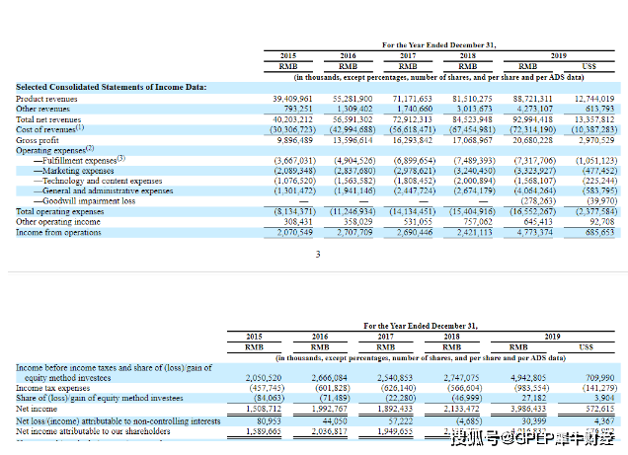Open footnote 1 beside Cost of revenues
Image resolution: width=628 pixels, height=455 pixels.
[81, 126]
